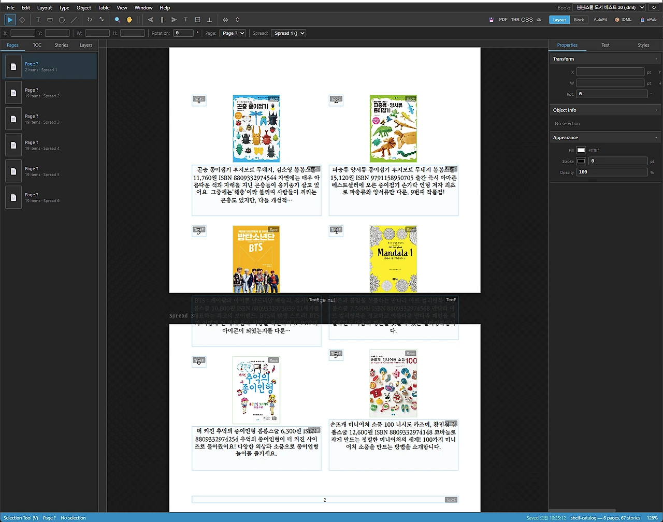Select the Hand pan tool

pos(129,20)
